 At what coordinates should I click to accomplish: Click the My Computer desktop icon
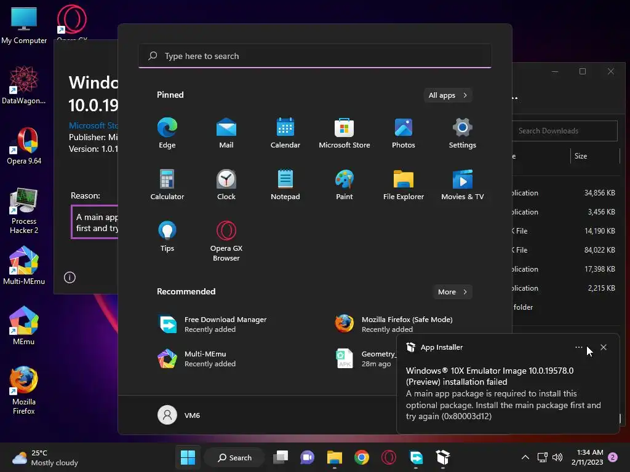click(24, 25)
